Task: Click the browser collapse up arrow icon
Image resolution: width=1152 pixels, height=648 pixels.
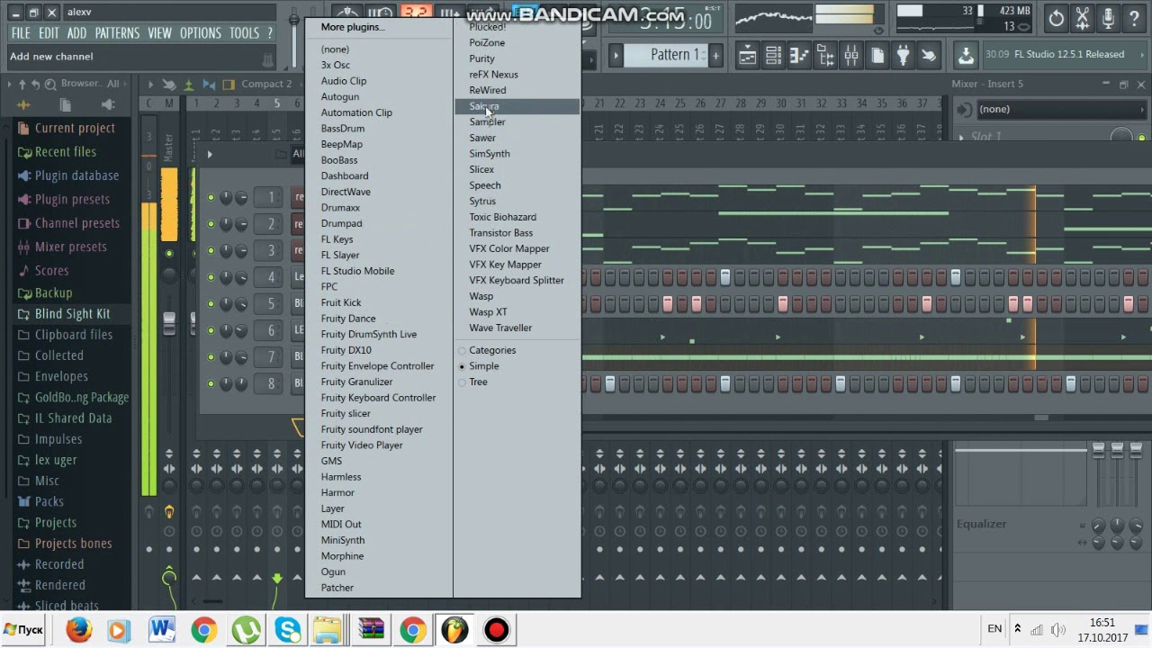Action: point(22,84)
